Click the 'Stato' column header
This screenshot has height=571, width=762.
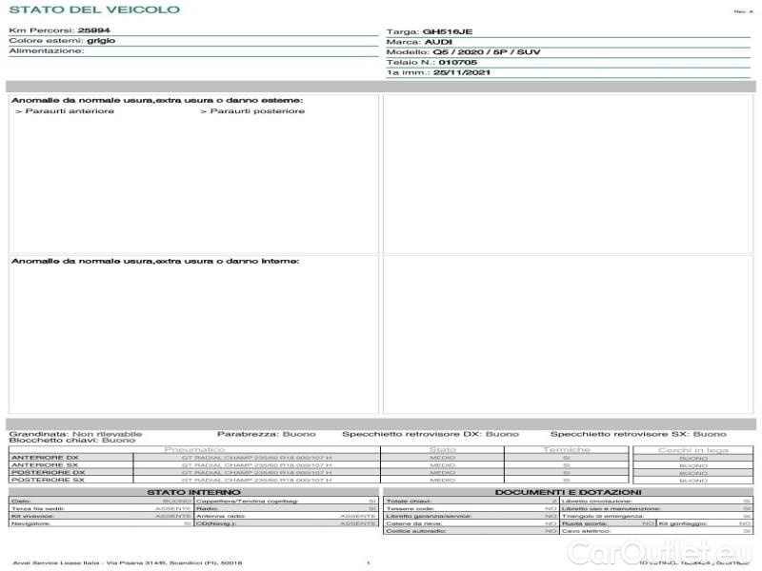click(x=442, y=450)
